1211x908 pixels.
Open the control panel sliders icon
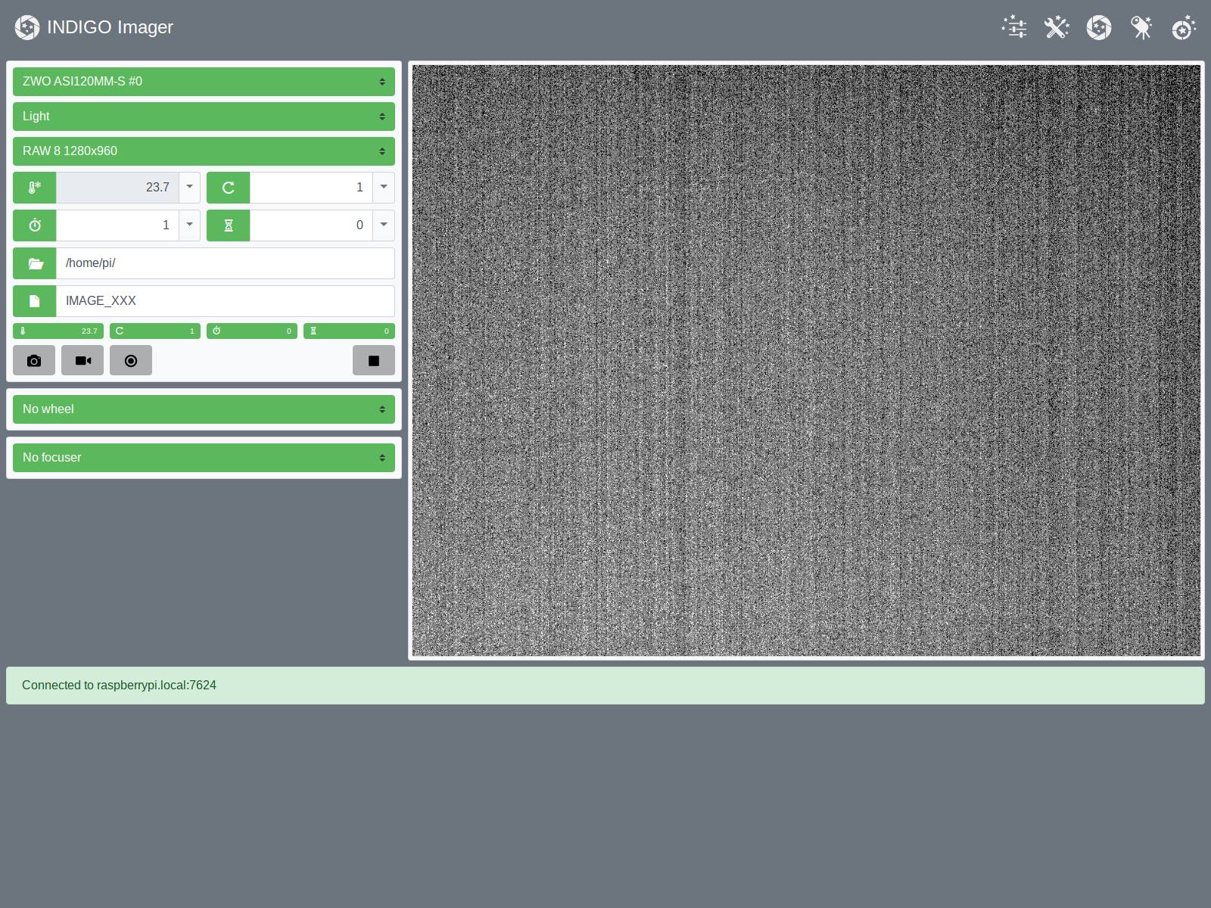pyautogui.click(x=1014, y=27)
